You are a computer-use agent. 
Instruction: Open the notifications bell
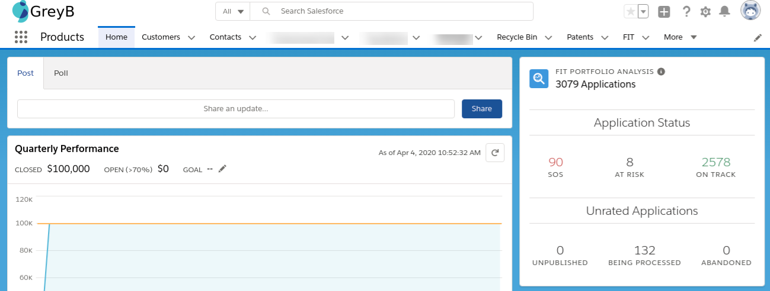[x=724, y=11]
